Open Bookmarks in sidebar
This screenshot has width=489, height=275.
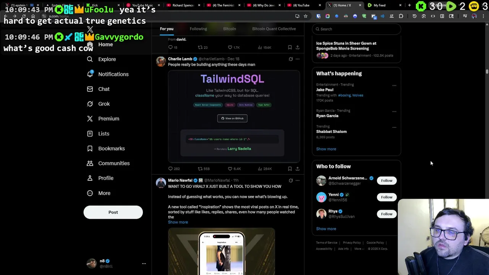106,149
